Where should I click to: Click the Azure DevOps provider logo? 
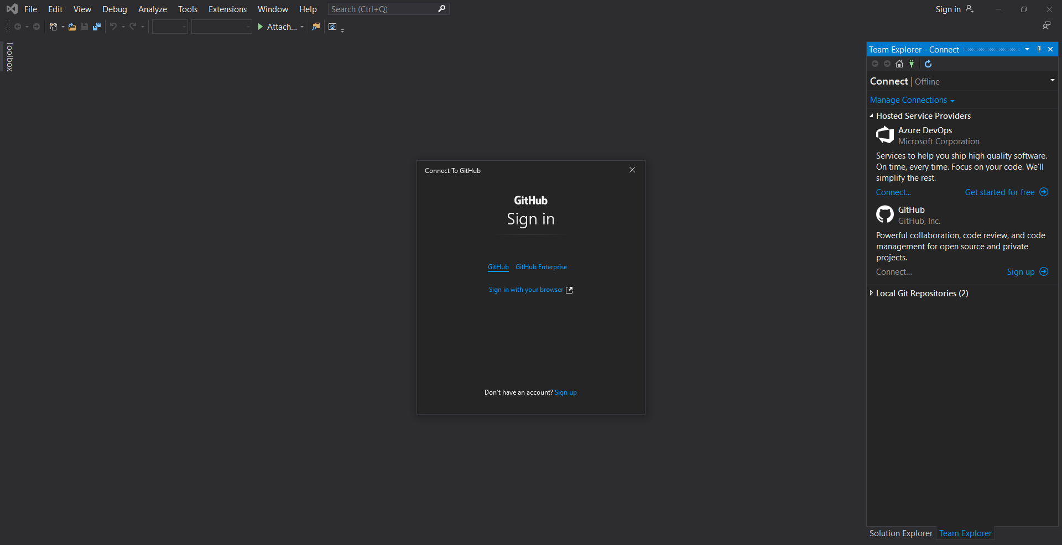[884, 135]
